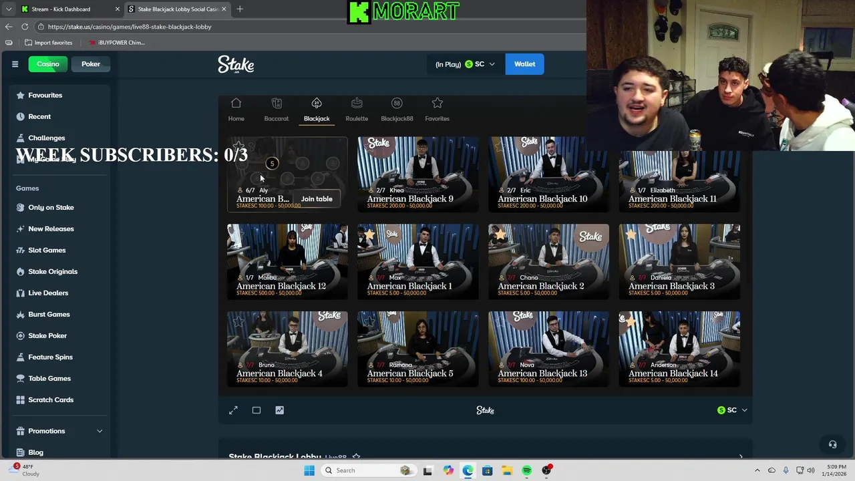Switch to Casino mode
Screen dimensions: 855x481
48,64
